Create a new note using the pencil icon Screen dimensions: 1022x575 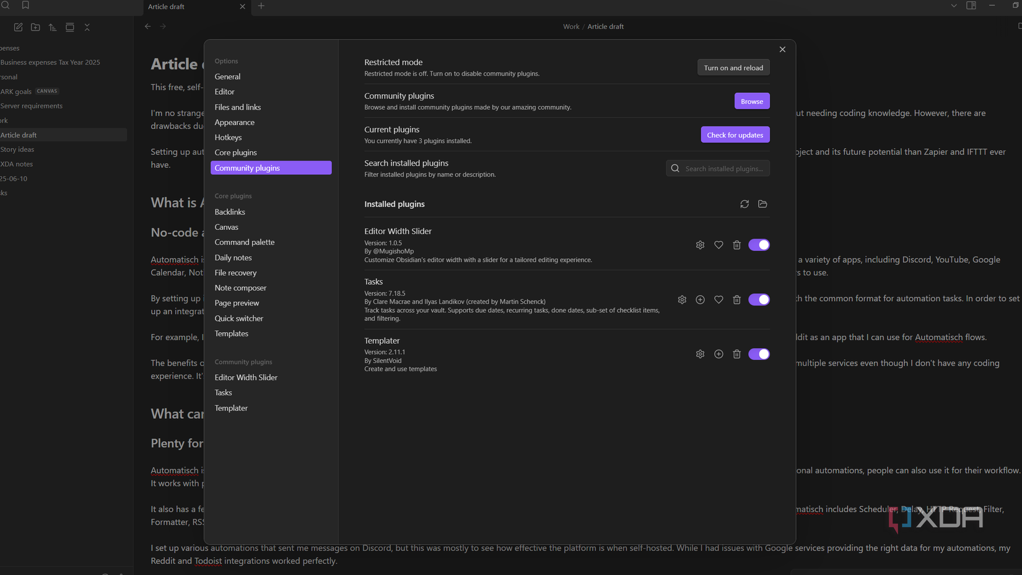18,27
